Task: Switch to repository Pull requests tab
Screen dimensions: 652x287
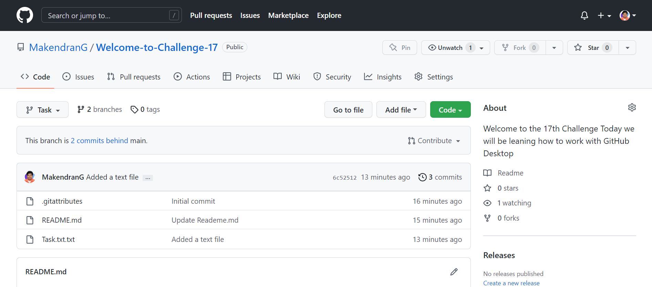Action: point(134,77)
